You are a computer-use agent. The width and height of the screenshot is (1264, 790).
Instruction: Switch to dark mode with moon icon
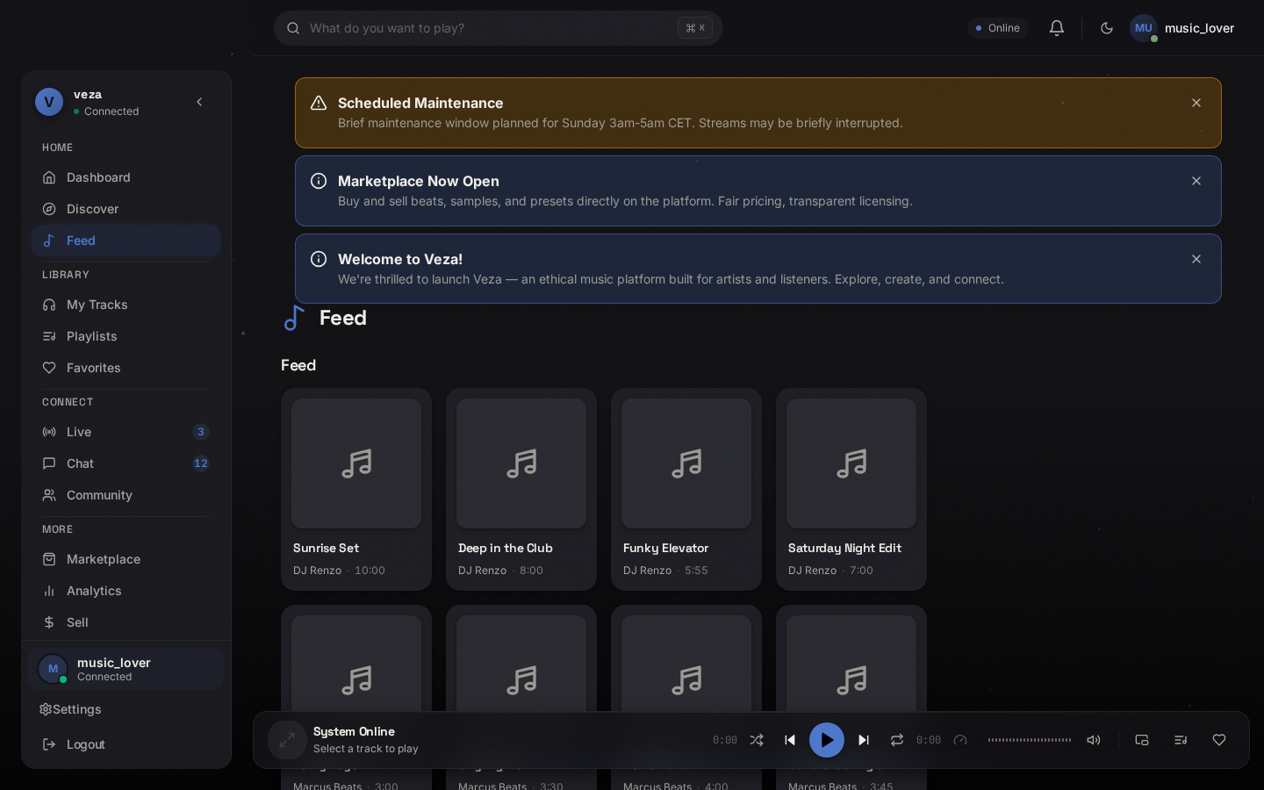1107,28
